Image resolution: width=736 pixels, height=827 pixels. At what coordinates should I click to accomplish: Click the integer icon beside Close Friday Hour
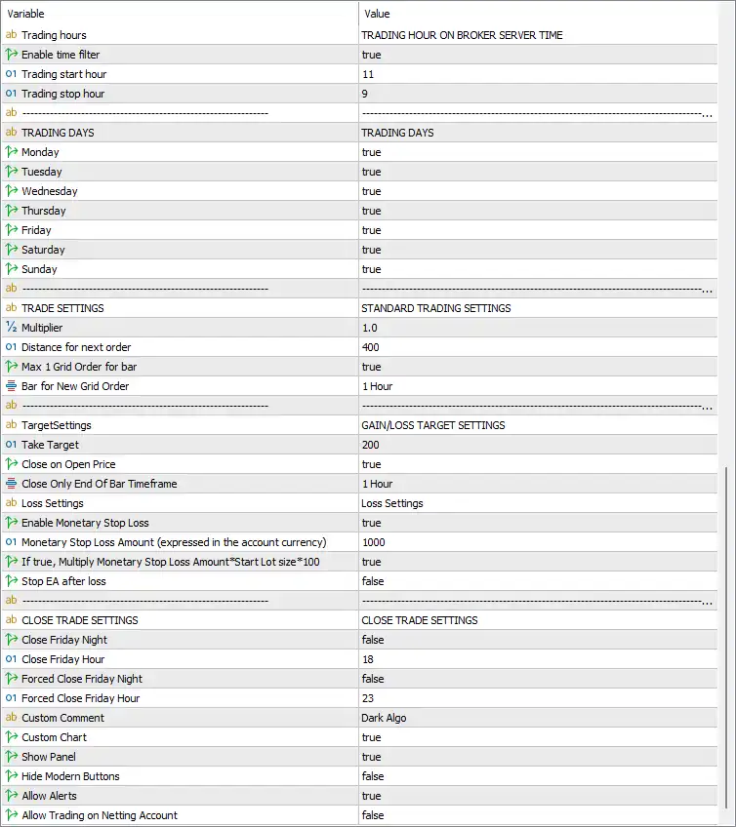tap(11, 659)
